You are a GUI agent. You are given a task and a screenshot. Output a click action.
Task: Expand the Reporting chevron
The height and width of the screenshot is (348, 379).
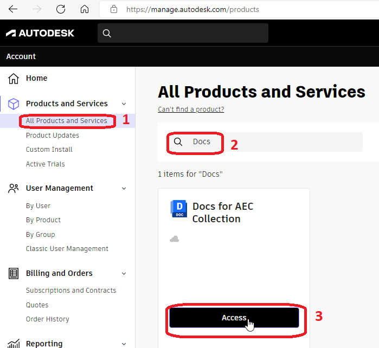(x=124, y=344)
